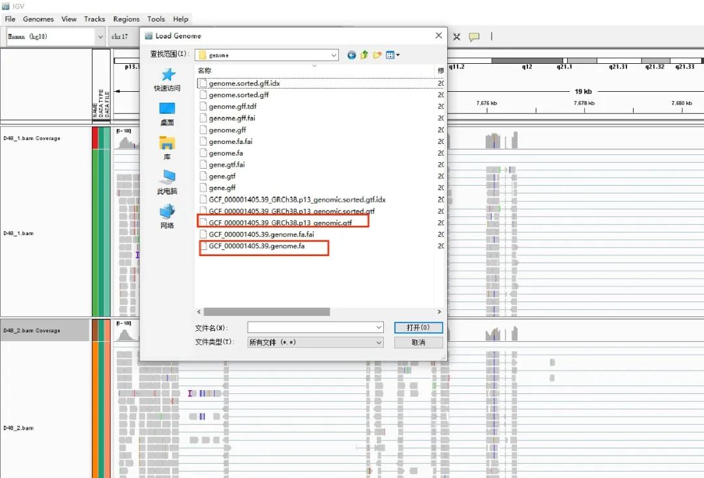Image resolution: width=704 pixels, height=478 pixels.
Task: Open IGV genome selector Human (hg38)
Action: point(55,36)
